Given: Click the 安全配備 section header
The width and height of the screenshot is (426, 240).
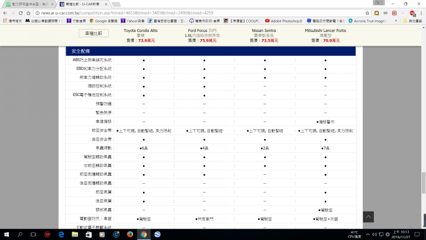Looking at the screenshot, I should (x=211, y=51).
